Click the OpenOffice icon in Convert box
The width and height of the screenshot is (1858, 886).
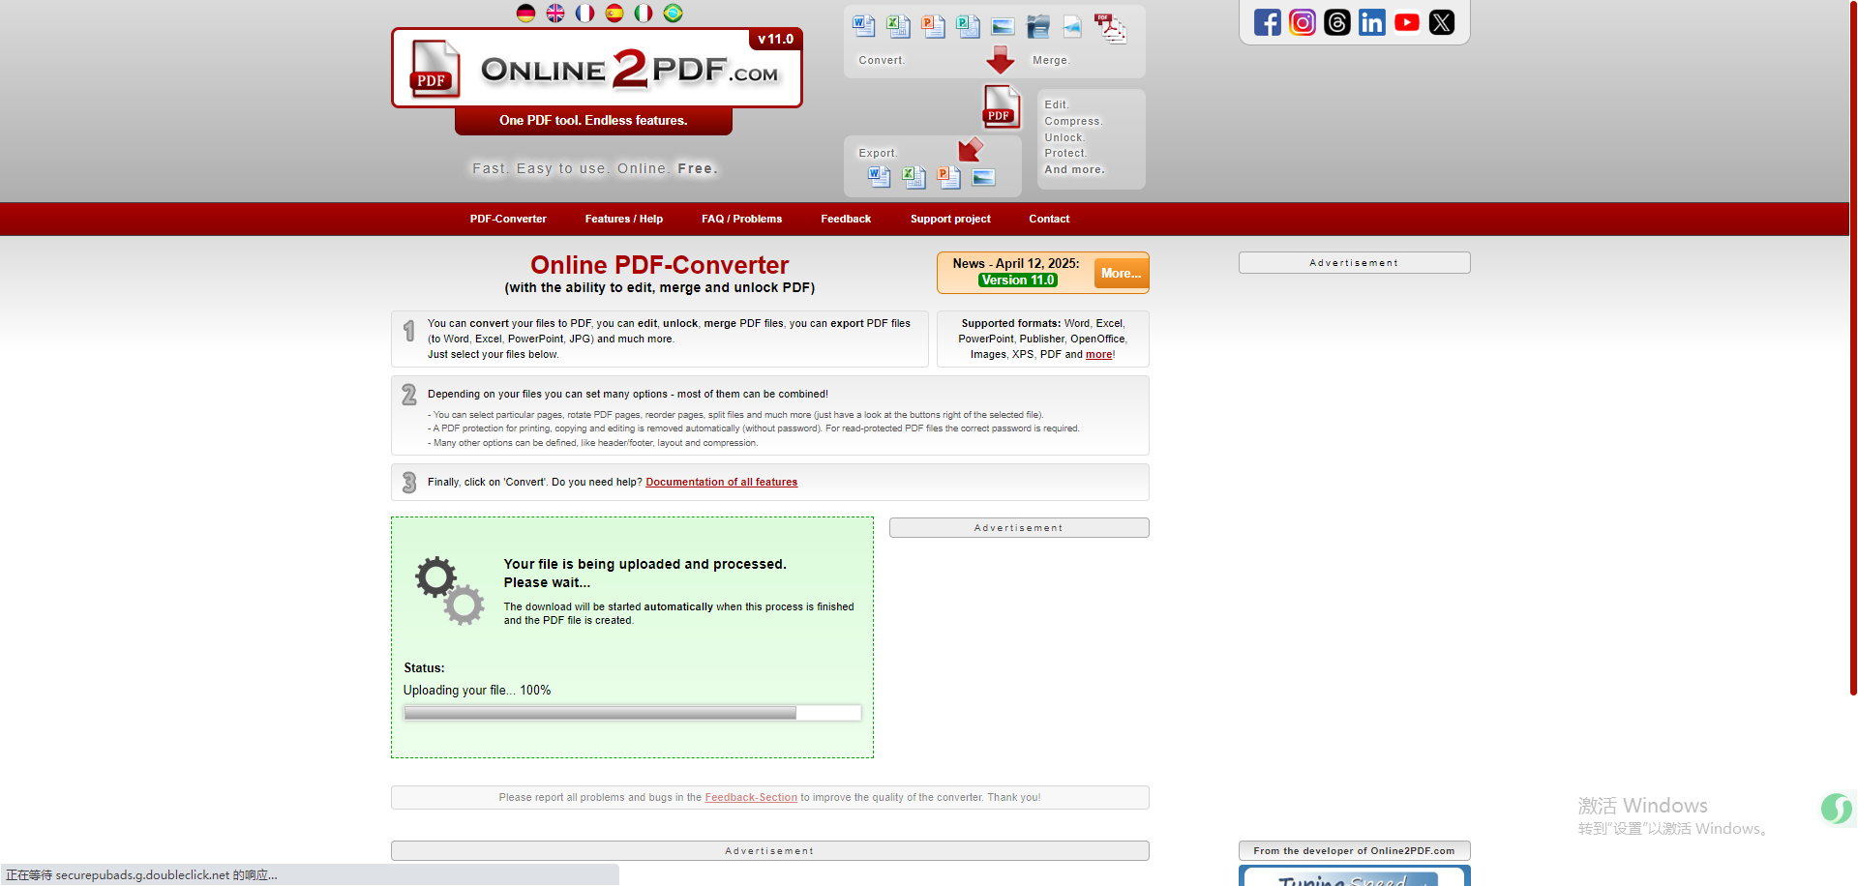[x=1037, y=26]
